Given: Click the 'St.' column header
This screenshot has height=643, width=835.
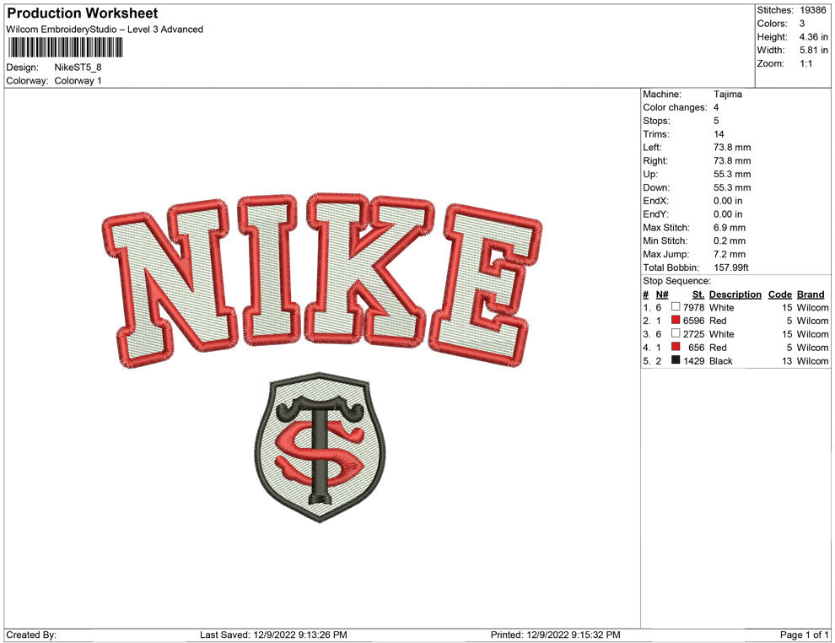Looking at the screenshot, I should coord(698,294).
